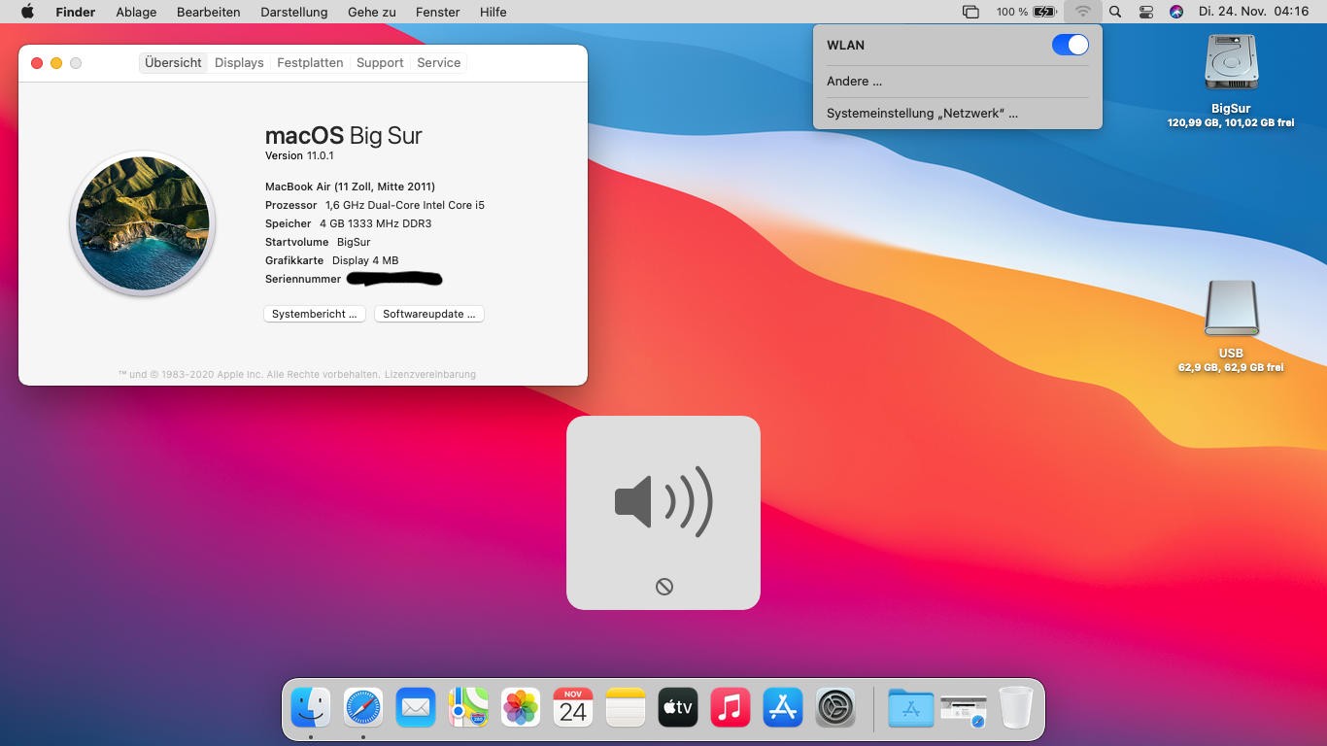Launch Siri from the menu bar
This screenshot has width=1327, height=746.
[1176, 12]
